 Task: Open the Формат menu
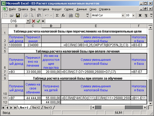point(56,9)
